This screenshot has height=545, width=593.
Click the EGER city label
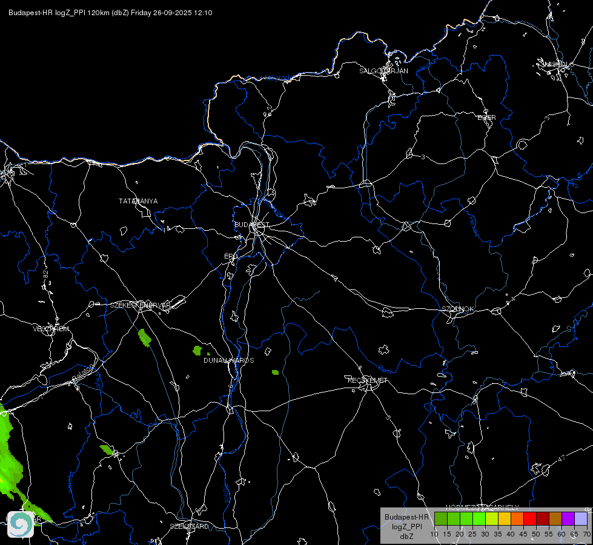(x=486, y=117)
